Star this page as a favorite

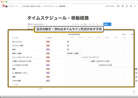click(131, 6)
